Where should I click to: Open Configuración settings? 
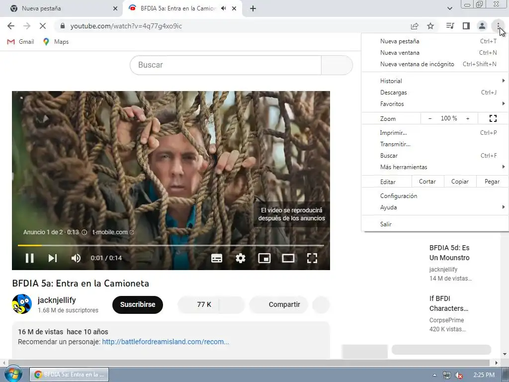(x=435, y=196)
